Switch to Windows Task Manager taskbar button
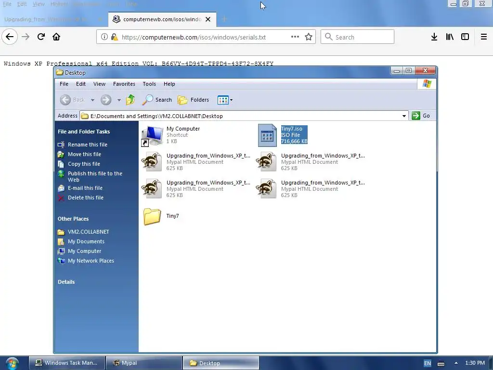This screenshot has height=370, width=493. (66, 363)
